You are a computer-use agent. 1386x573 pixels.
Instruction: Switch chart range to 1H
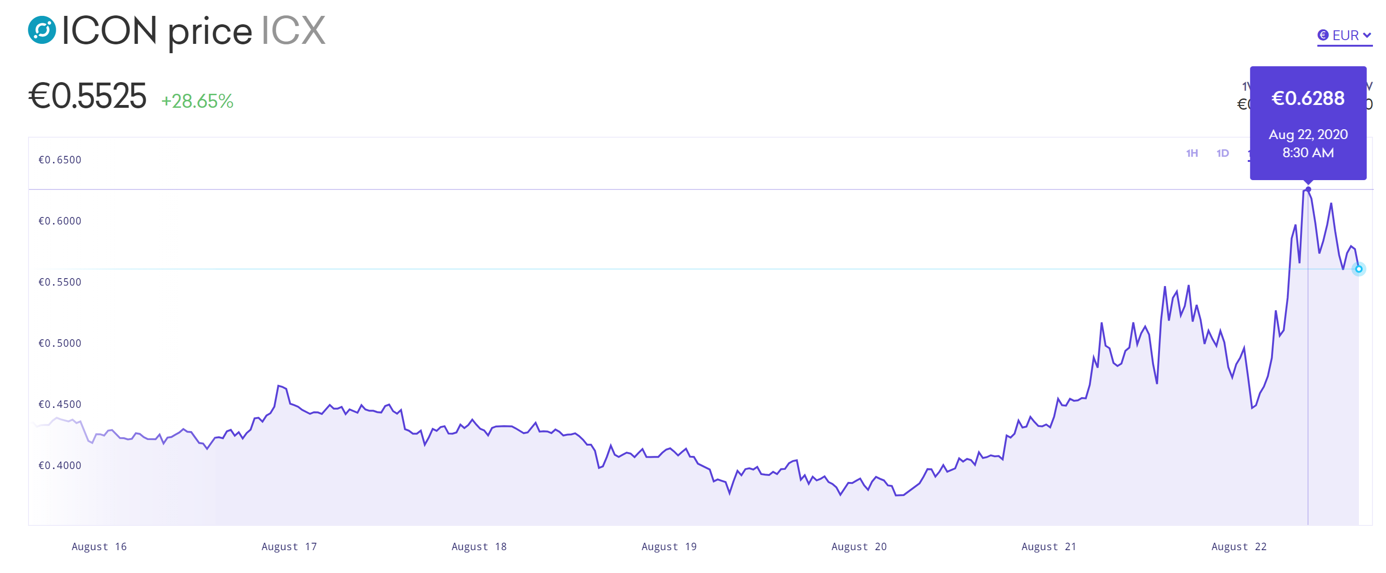pyautogui.click(x=1192, y=153)
